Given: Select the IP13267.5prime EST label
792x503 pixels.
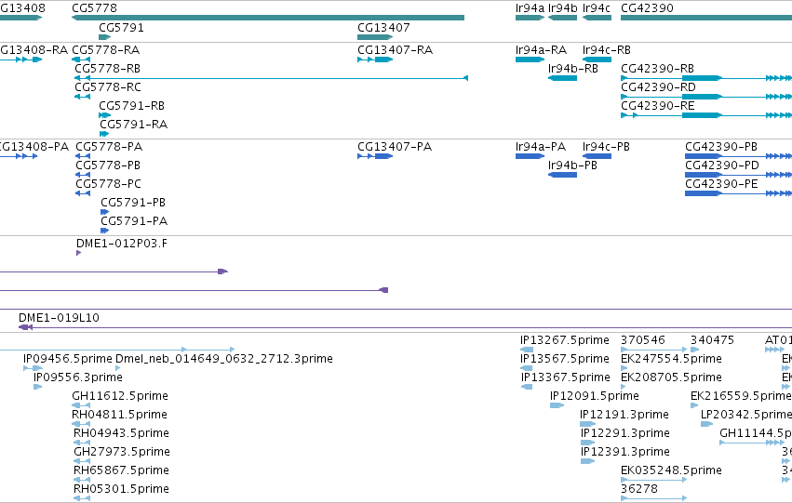Looking at the screenshot, I should (565, 340).
